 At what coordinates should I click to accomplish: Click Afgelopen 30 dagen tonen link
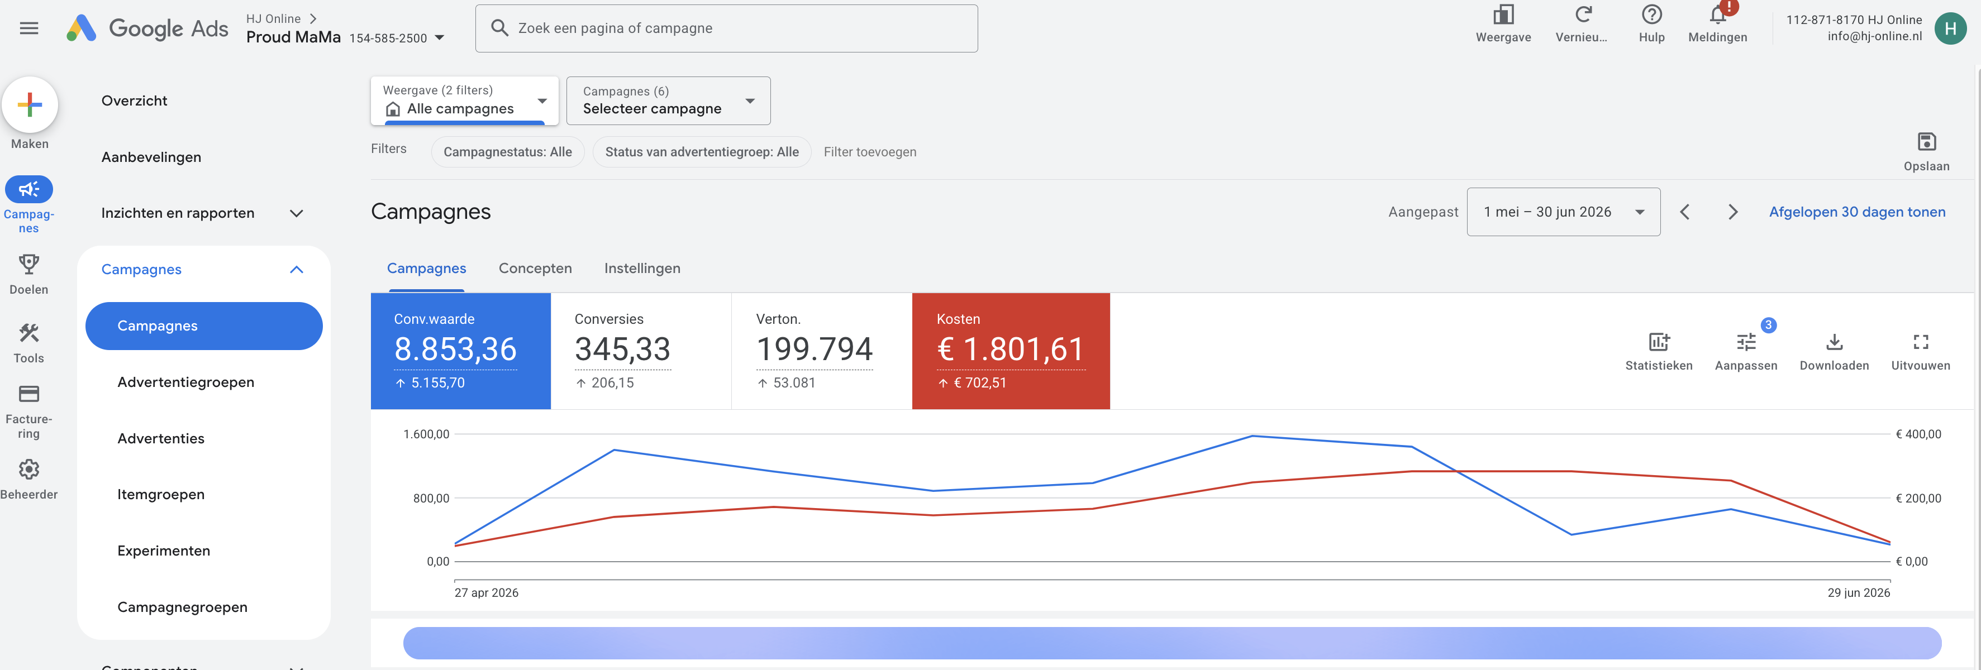[1856, 212]
